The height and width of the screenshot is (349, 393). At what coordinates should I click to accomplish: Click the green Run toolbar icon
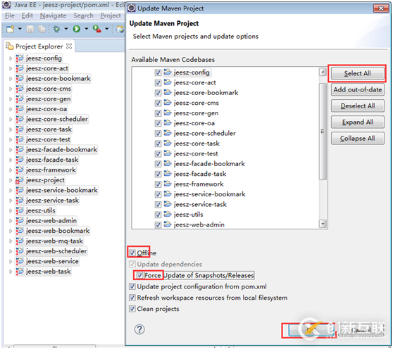click(77, 29)
